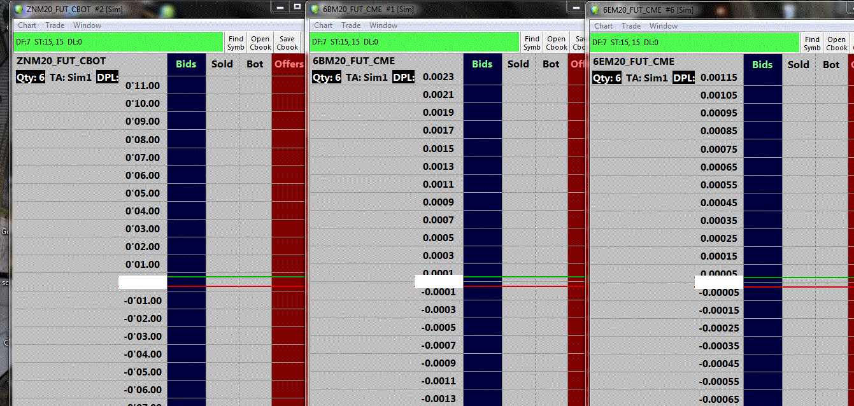
Task: Click Bids column header in 6BM20 ladder
Action: tap(482, 64)
